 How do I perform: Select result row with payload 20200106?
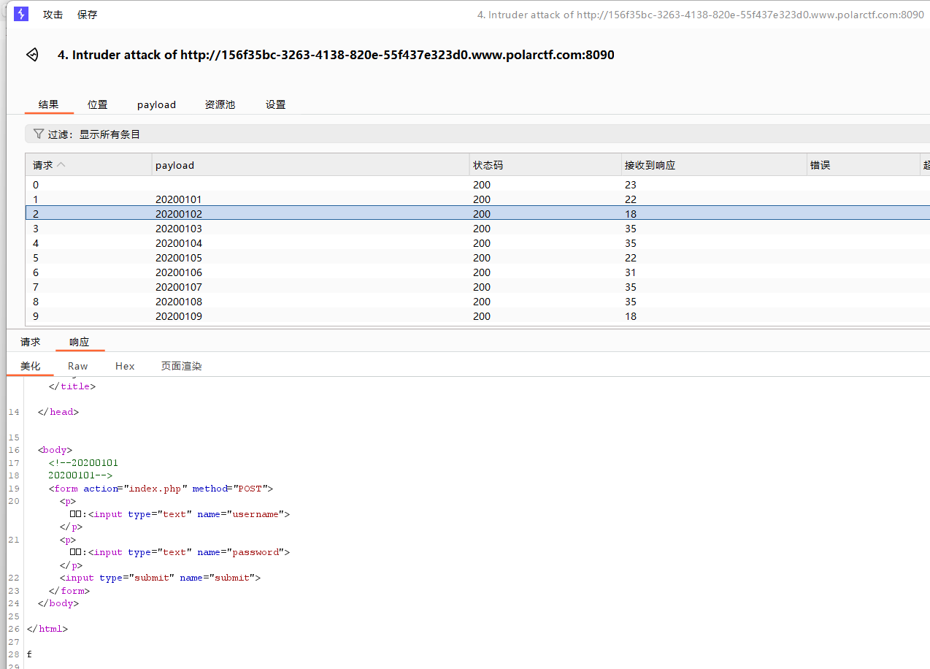477,272
